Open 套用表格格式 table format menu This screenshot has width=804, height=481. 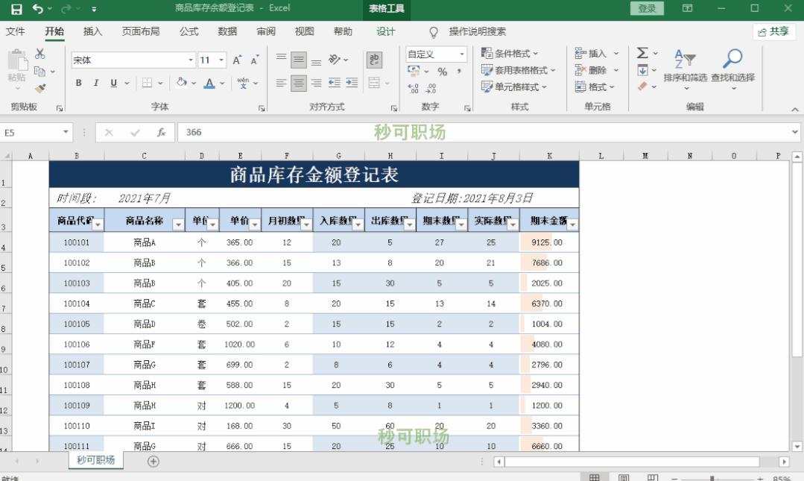[519, 70]
